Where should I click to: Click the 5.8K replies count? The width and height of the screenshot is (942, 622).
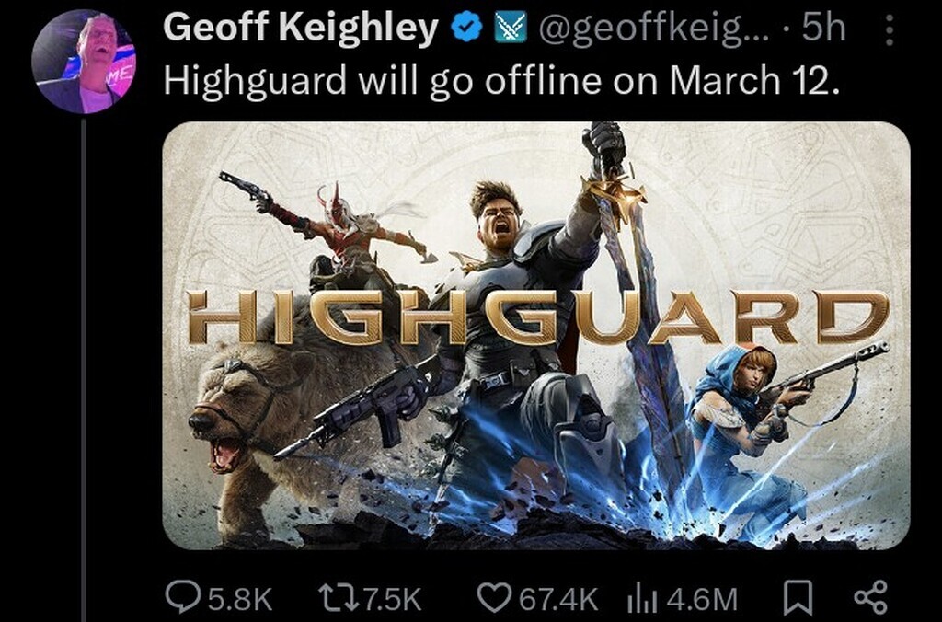[x=240, y=599]
